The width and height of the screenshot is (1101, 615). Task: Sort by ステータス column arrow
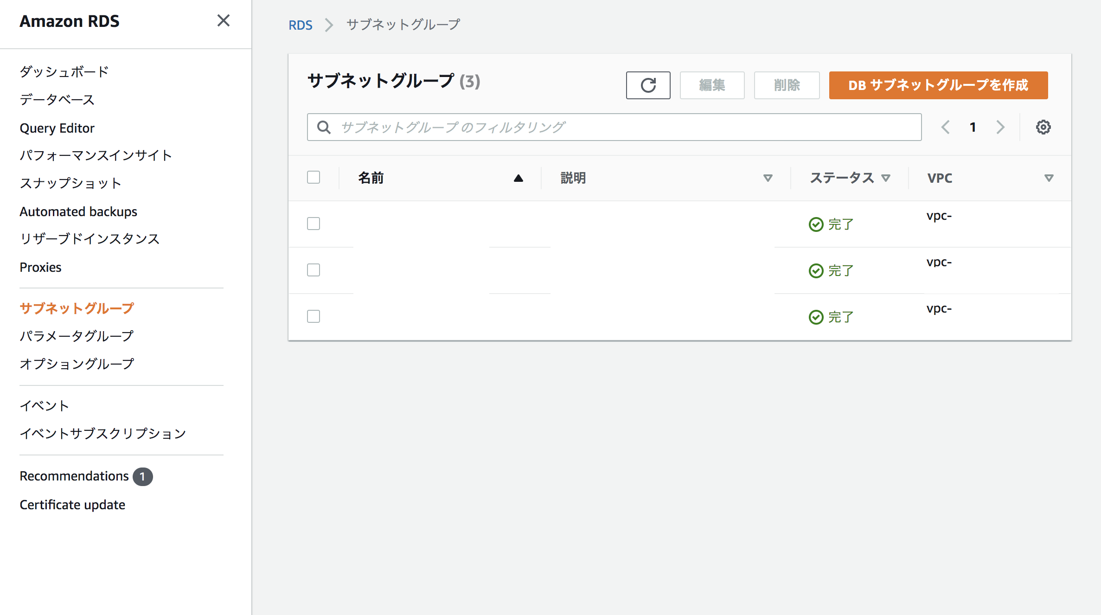tap(886, 178)
